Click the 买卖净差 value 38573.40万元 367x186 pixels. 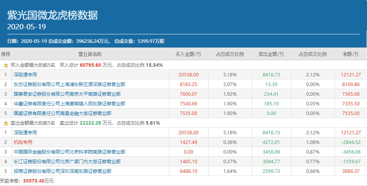click(x=38, y=181)
